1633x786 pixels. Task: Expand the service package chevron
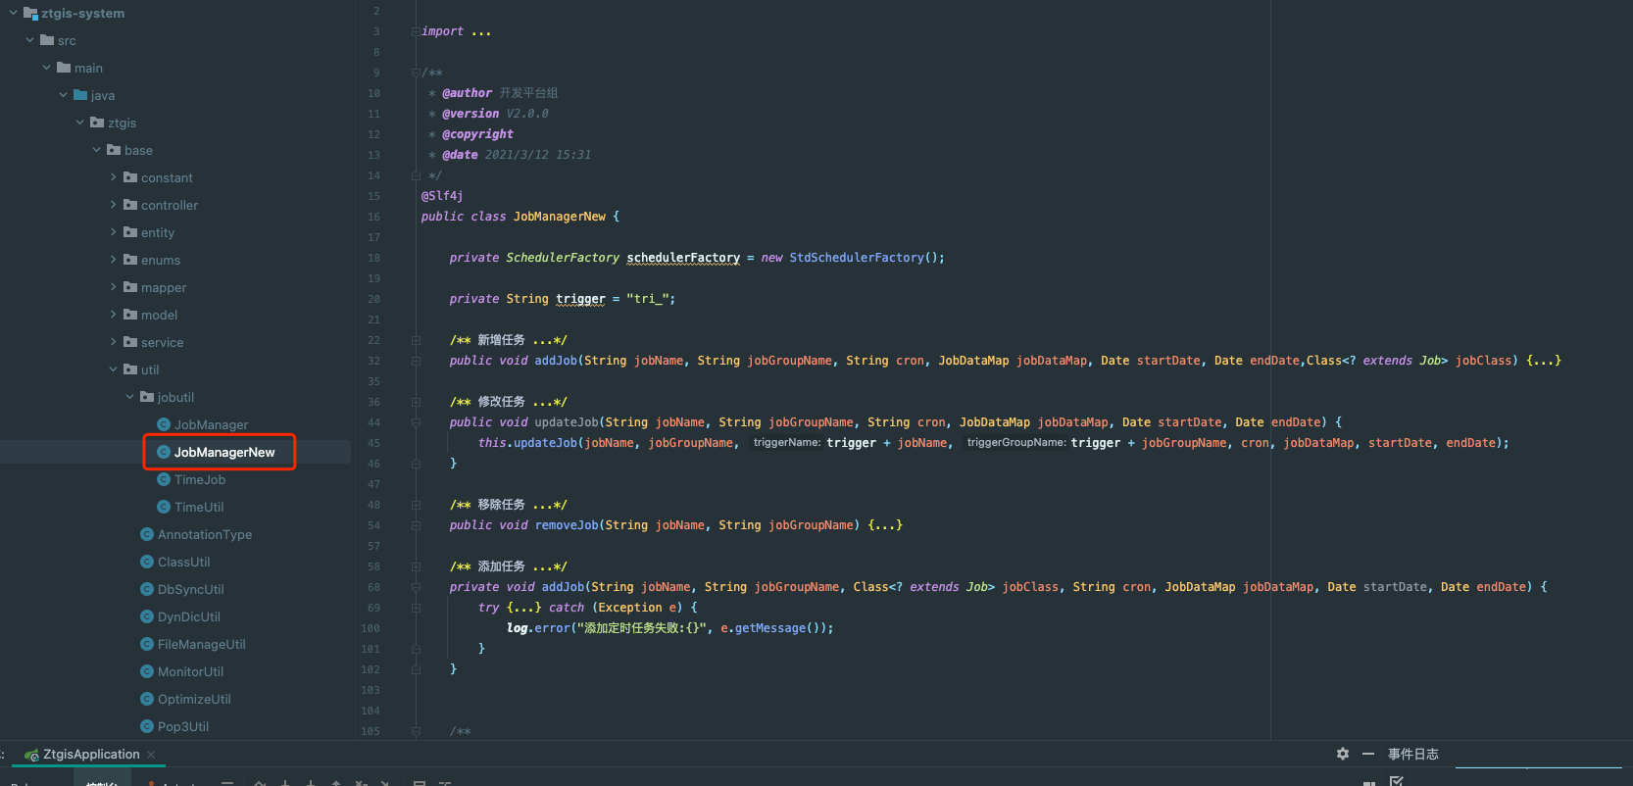point(113,342)
